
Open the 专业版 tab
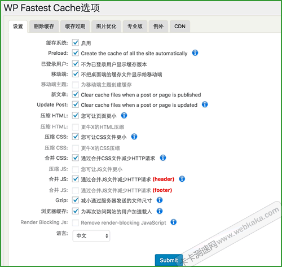(x=135, y=27)
